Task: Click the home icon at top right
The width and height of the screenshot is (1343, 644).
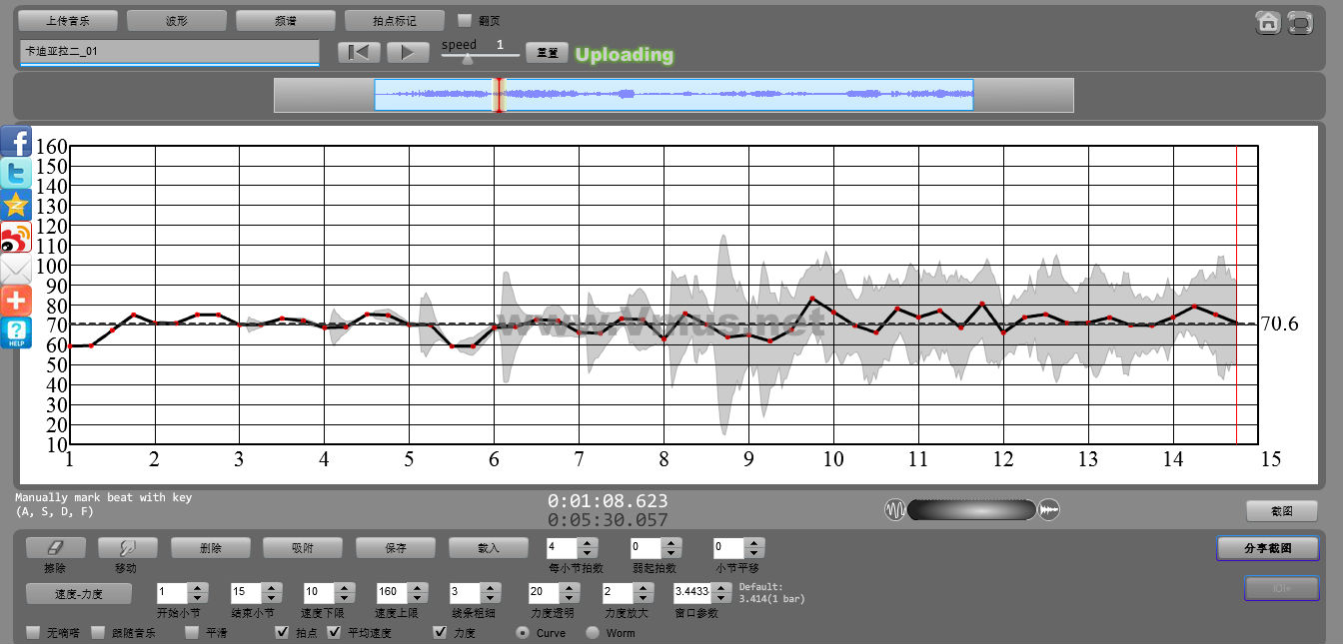Action: pos(1268,22)
